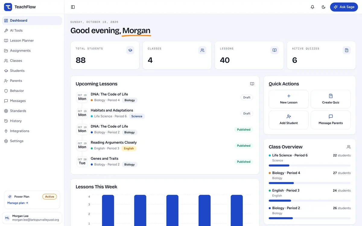
Task: Click Draft badge on Habitats and Adaptations
Action: (x=247, y=114)
